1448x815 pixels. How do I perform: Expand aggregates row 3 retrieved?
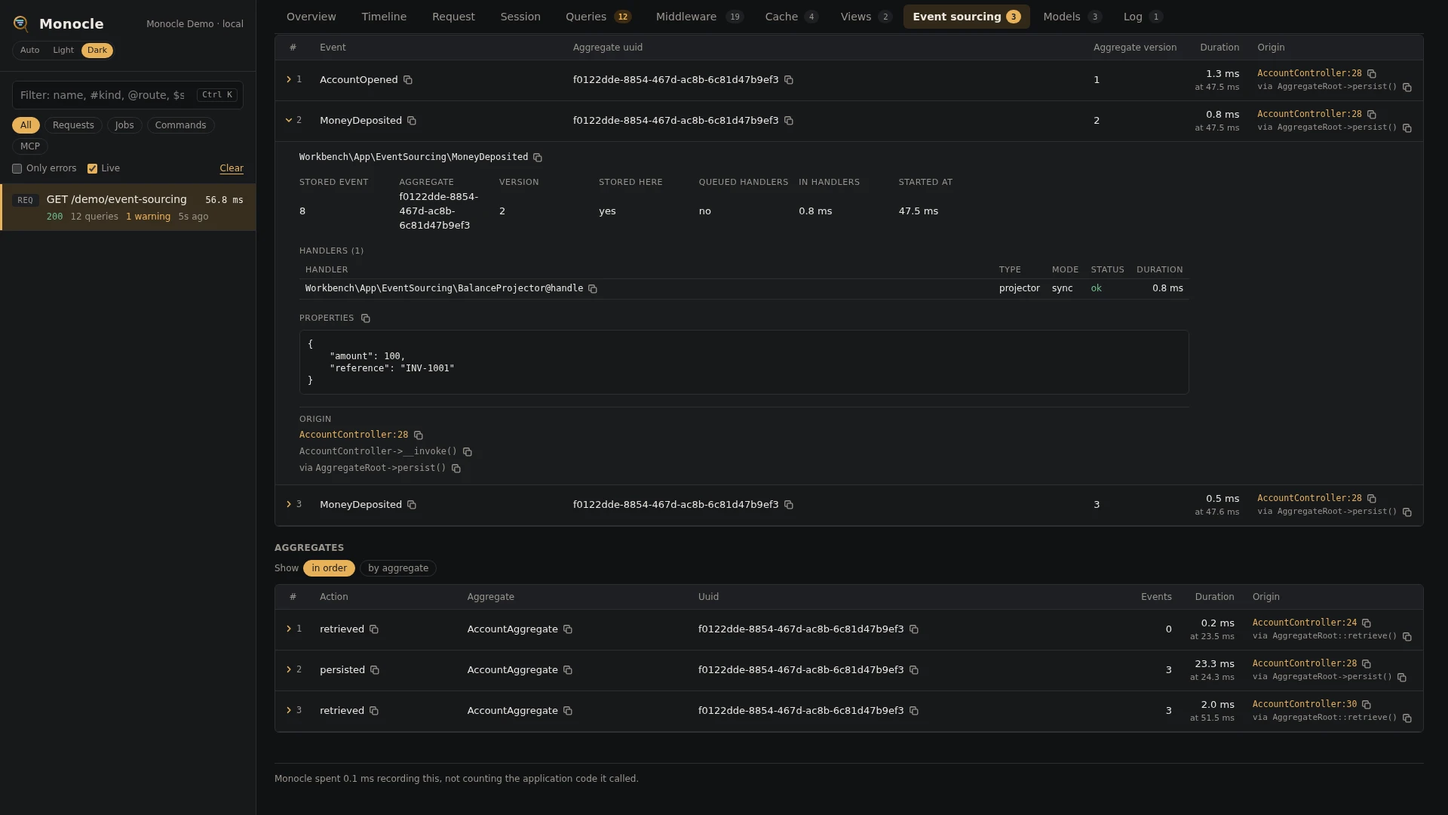[289, 710]
